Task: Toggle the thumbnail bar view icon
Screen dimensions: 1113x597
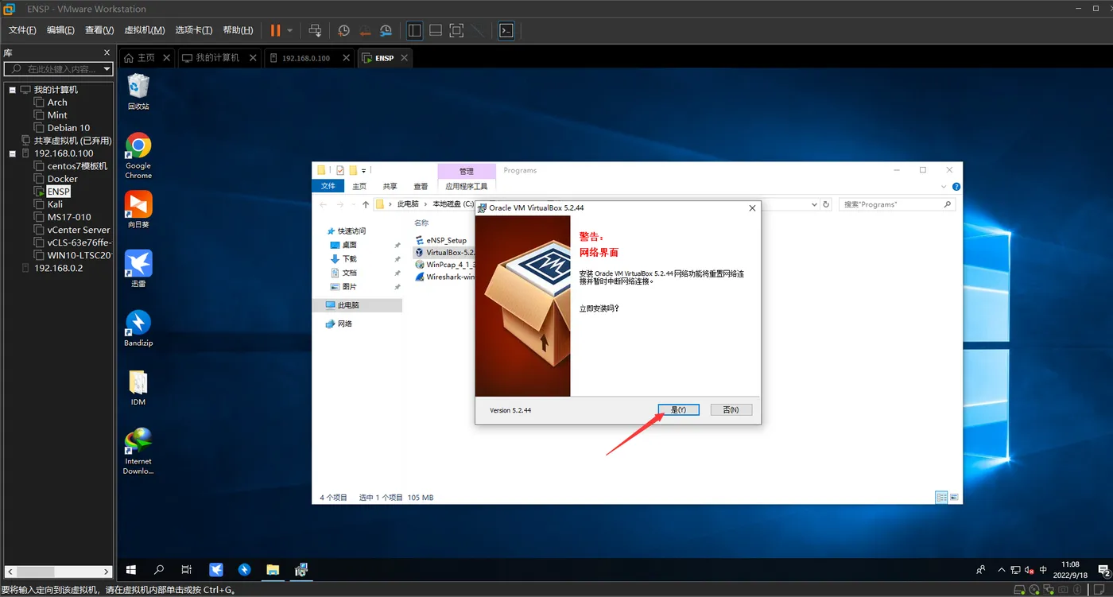Action: point(436,30)
